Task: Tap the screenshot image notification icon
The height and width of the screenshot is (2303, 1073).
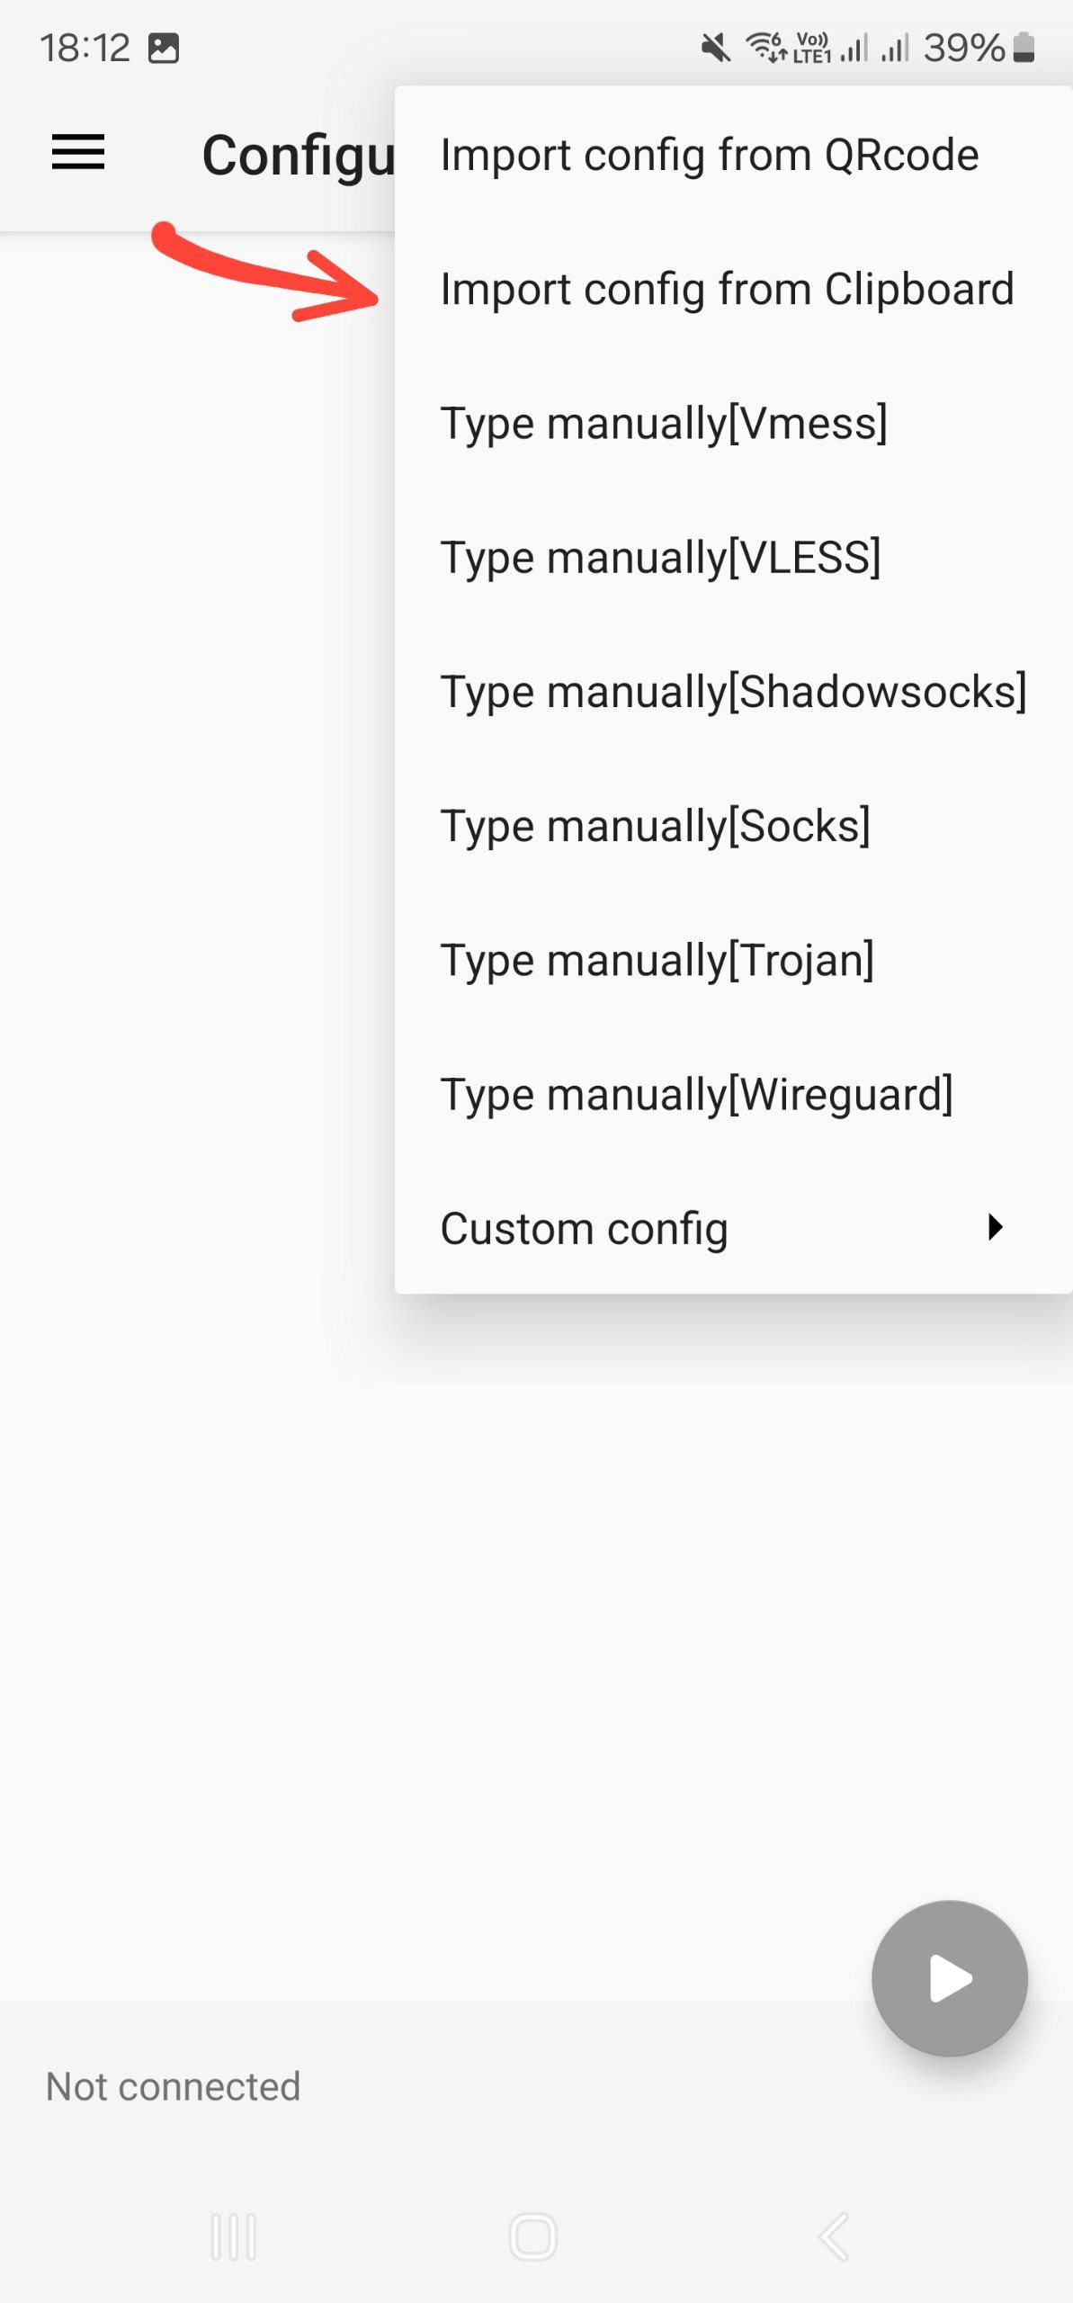Action: click(164, 48)
